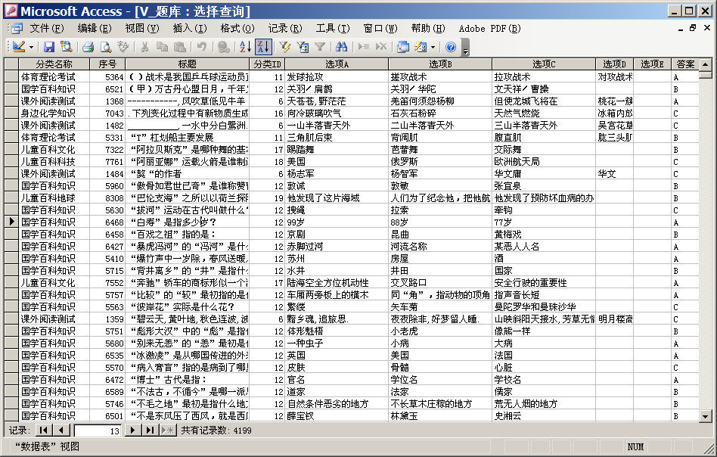This screenshot has height=457, width=717.
Task: Open the 视图(V) menu
Action: (x=142, y=28)
